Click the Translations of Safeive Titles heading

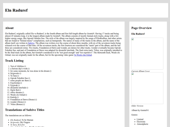point(25,110)
